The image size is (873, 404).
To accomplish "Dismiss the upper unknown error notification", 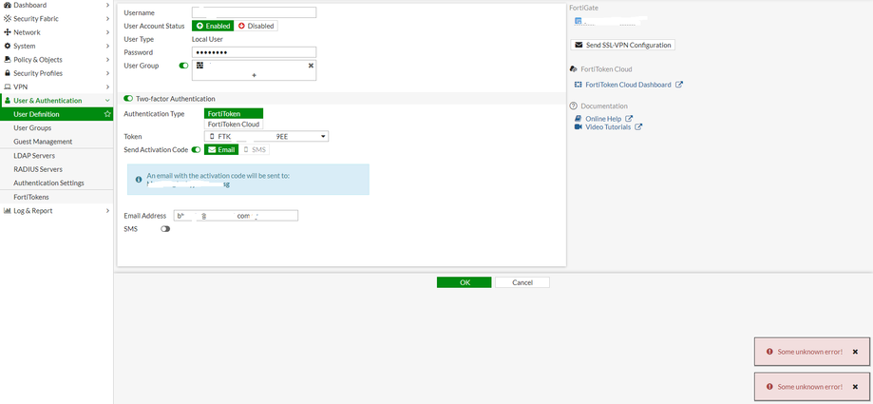I will point(855,352).
